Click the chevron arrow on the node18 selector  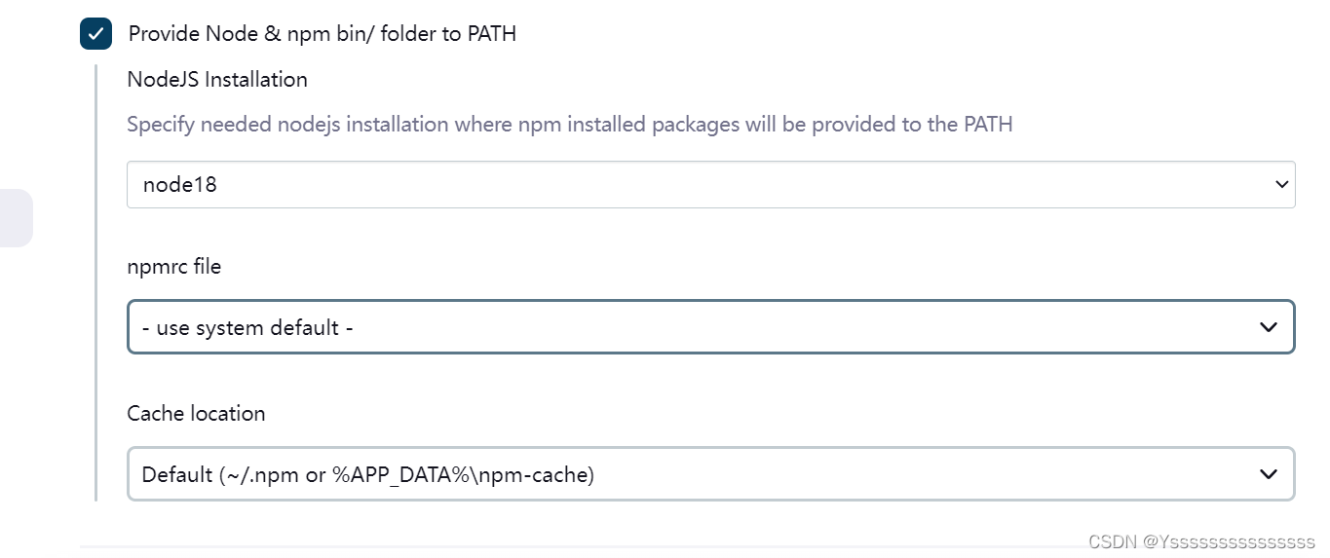pos(1281,184)
